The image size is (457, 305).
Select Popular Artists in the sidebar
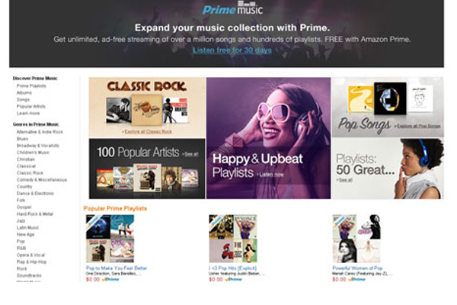tap(31, 106)
